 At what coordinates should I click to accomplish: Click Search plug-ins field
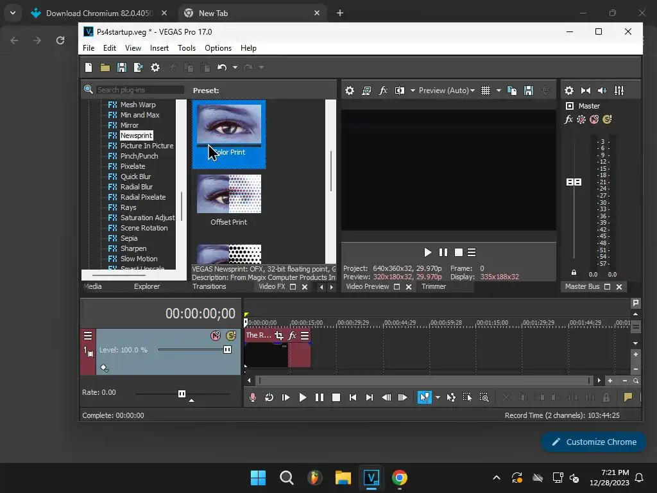140,90
